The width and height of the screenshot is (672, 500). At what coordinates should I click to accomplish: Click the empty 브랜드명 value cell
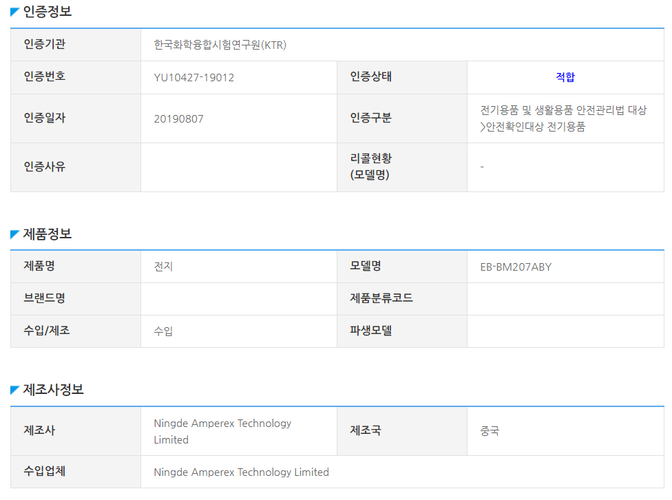238,299
